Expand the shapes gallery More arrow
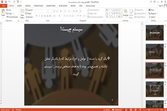This screenshot has width=167, height=111. 122,16
